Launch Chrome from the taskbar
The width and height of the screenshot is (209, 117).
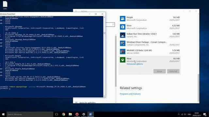(x=64, y=114)
